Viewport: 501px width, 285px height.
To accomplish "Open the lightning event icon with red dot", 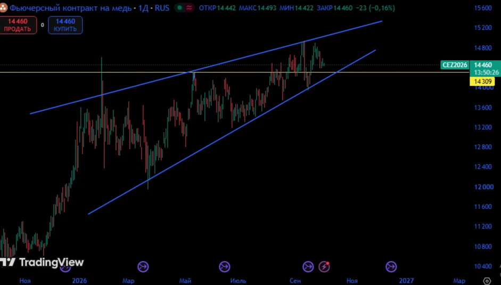I will pos(324,266).
